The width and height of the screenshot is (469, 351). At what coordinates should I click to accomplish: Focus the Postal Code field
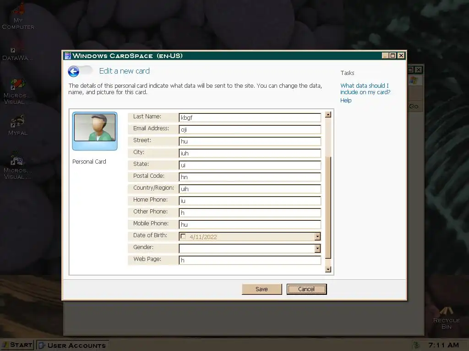pyautogui.click(x=250, y=177)
